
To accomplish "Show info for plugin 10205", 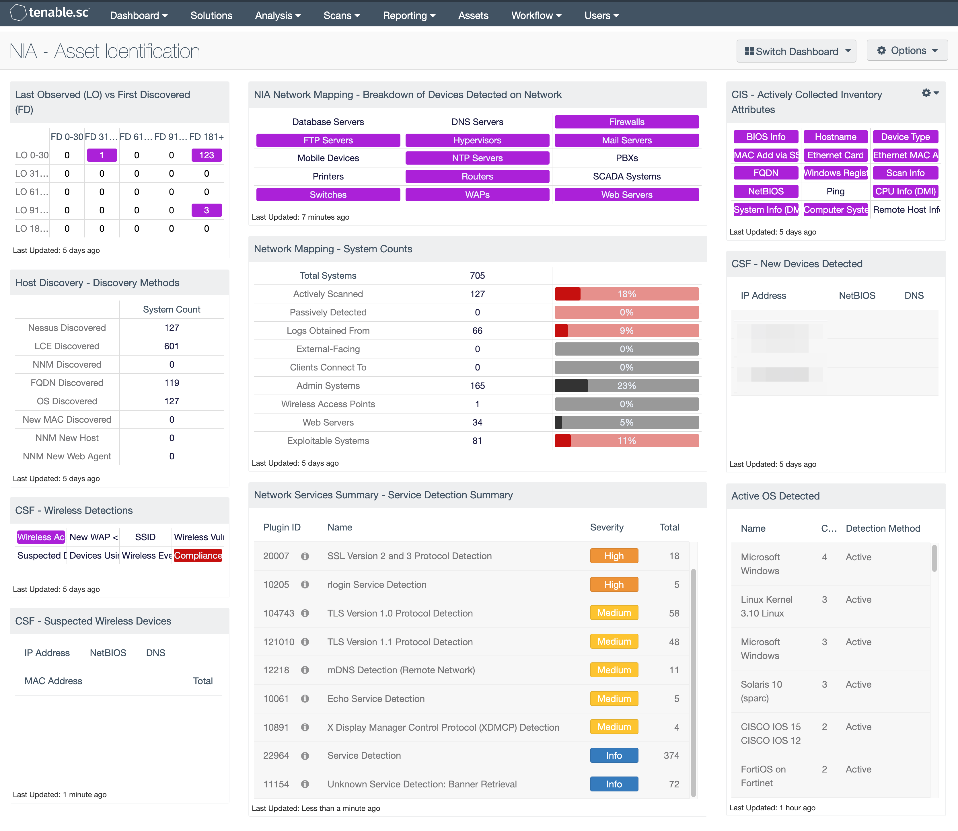I will (x=305, y=585).
